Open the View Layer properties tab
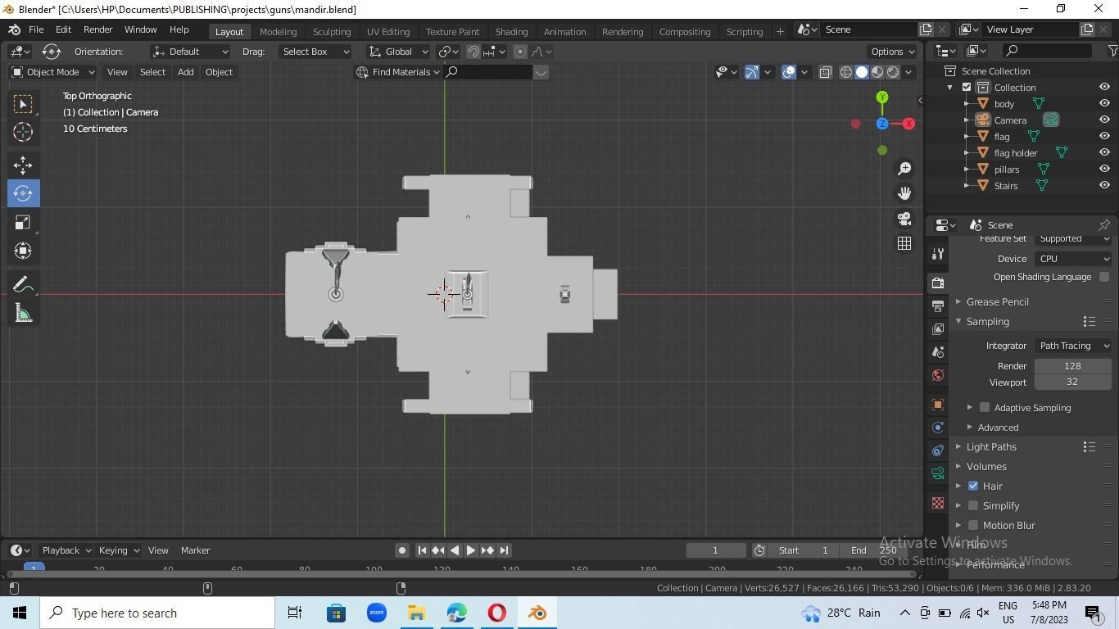This screenshot has width=1119, height=629. pyautogui.click(x=938, y=328)
